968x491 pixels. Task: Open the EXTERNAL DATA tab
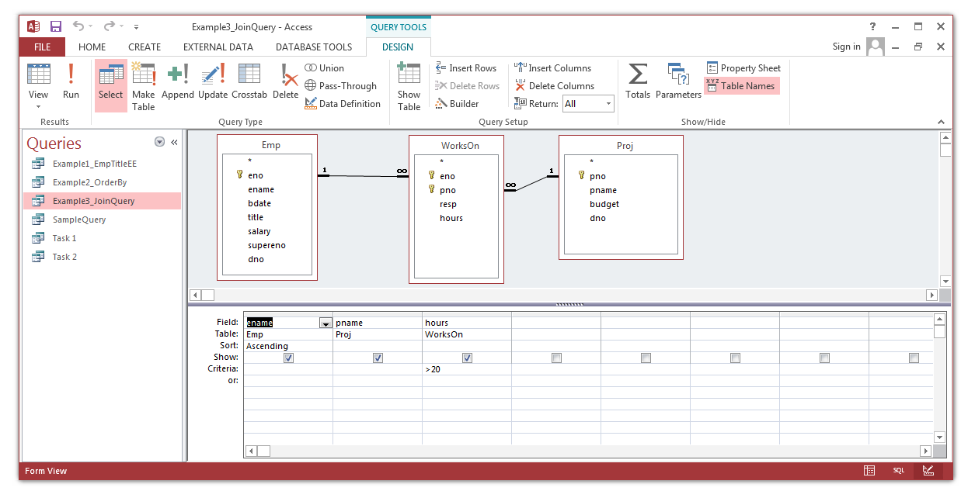coord(218,47)
